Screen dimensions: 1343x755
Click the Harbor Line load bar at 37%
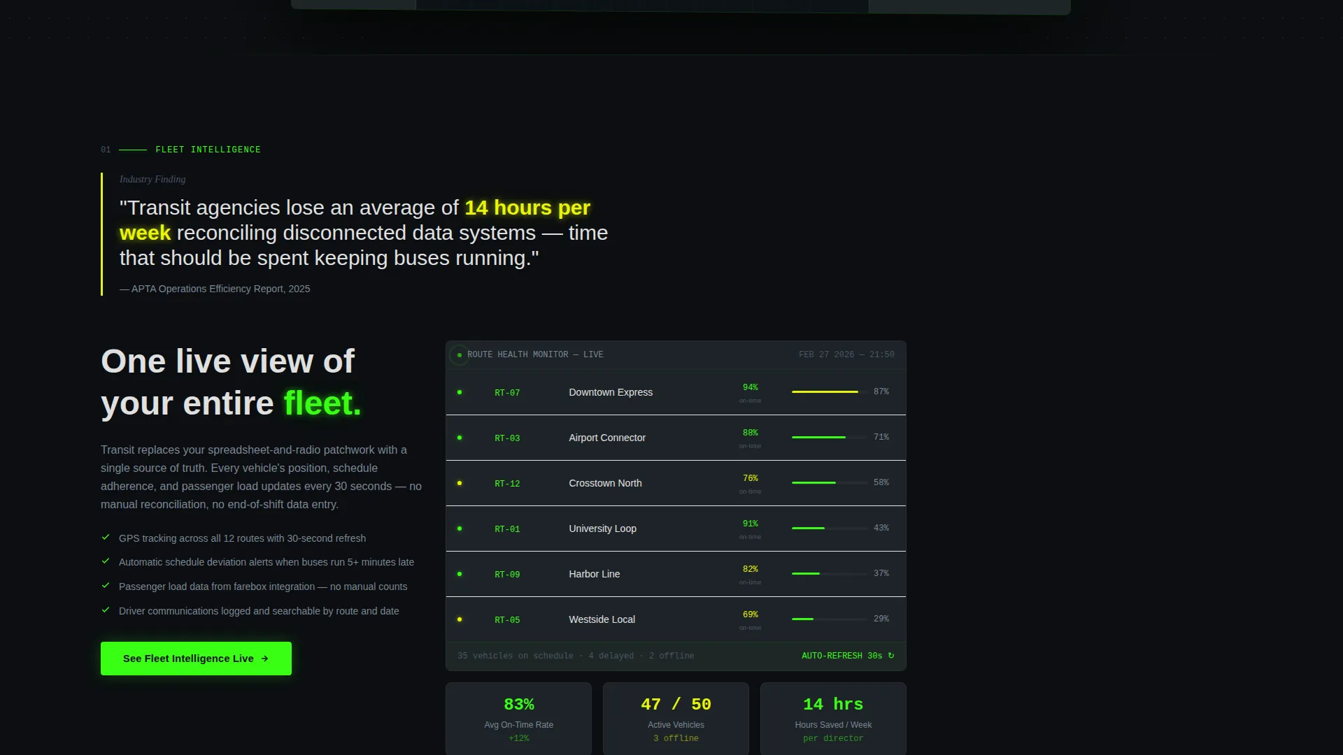830,573
